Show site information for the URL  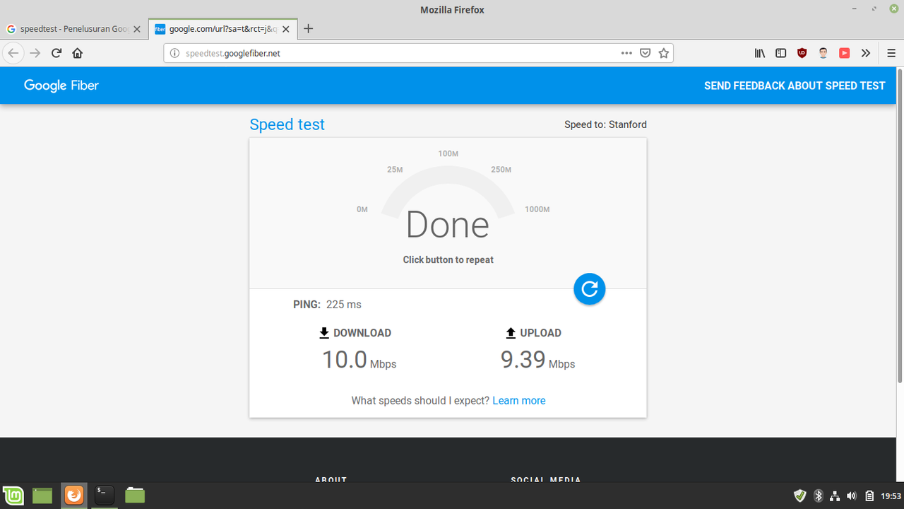click(x=175, y=53)
